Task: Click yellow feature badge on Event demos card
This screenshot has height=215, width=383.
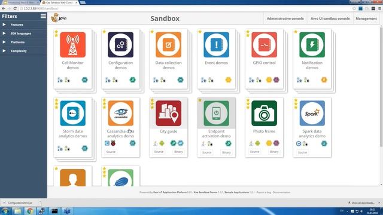Action: [x=228, y=79]
